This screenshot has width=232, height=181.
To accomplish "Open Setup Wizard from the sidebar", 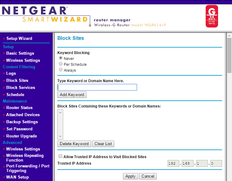I will pyautogui.click(x=19, y=38).
